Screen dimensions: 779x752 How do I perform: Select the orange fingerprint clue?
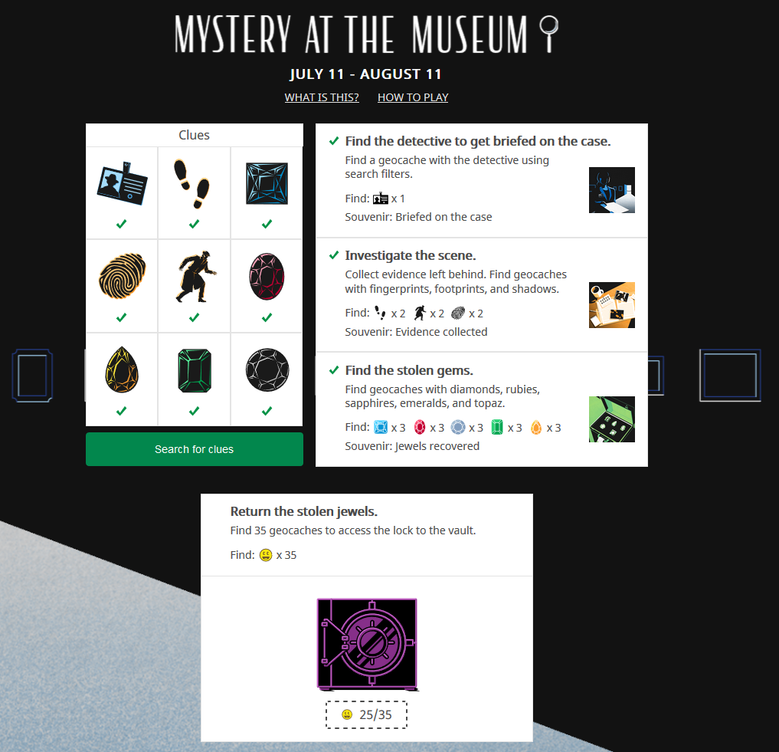pyautogui.click(x=123, y=276)
